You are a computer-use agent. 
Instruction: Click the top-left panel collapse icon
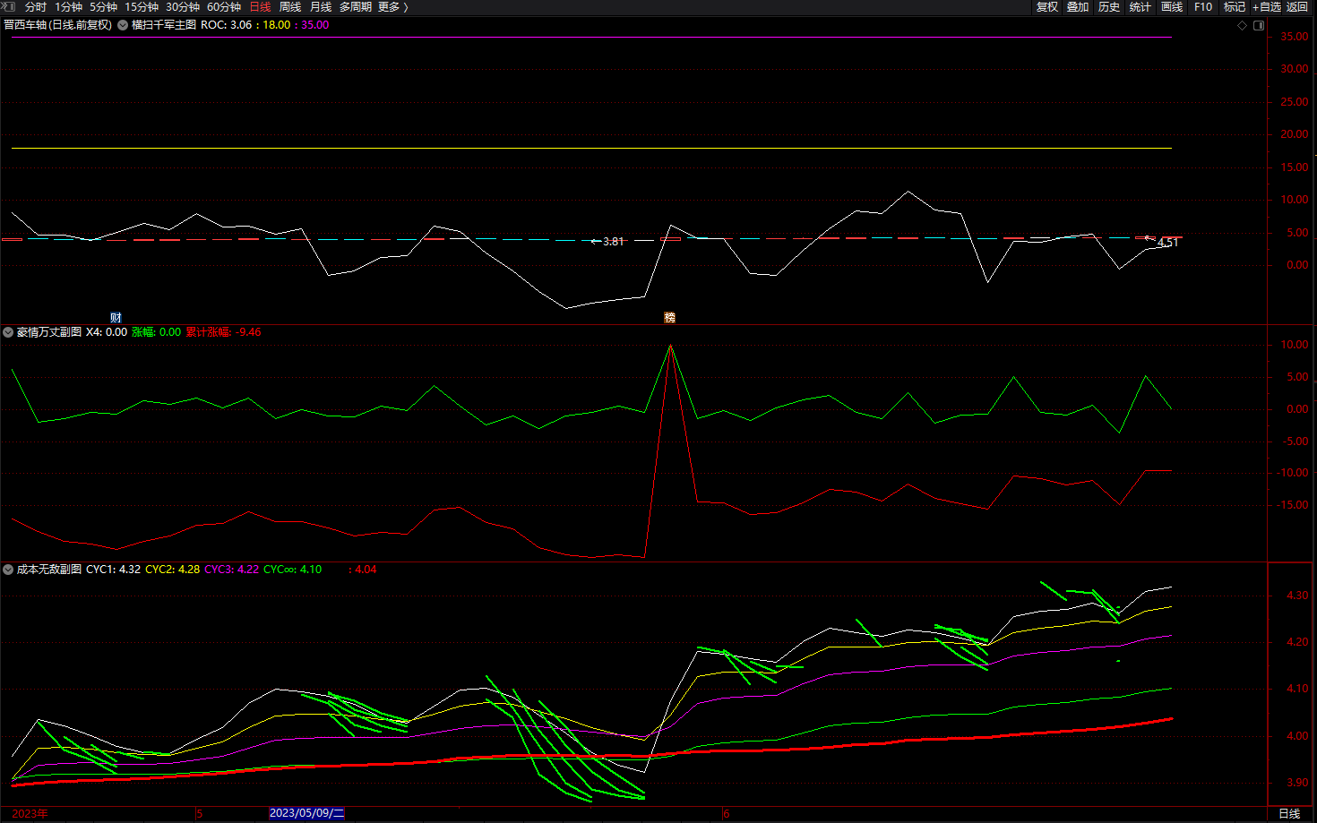9,6
